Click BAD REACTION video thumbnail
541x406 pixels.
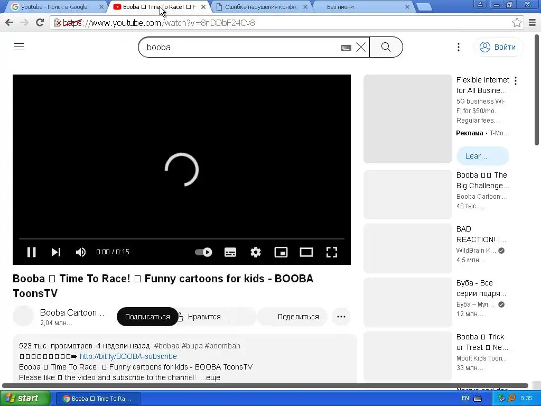[x=407, y=248]
